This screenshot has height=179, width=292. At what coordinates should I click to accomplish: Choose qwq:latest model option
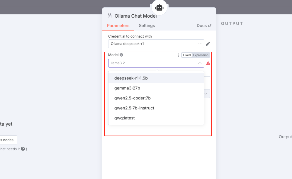[156, 118]
